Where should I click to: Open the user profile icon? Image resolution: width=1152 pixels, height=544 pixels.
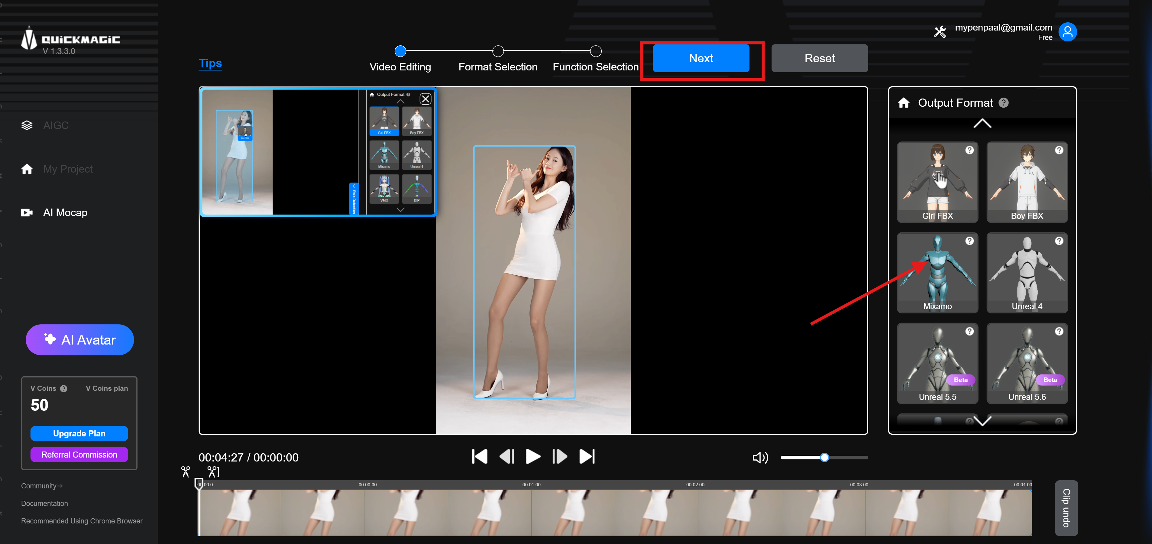(1068, 31)
